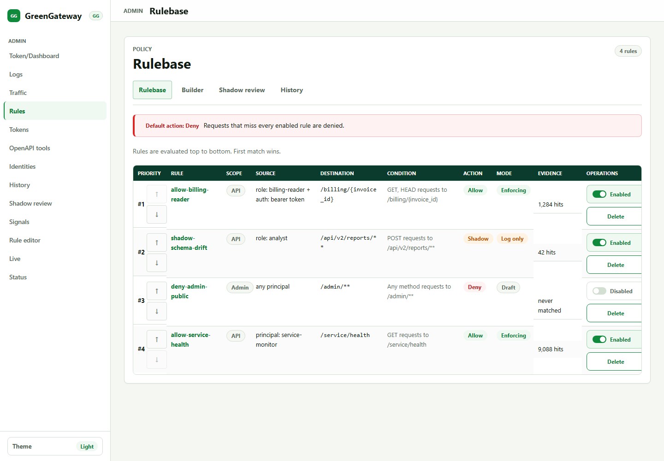Move rule #1 allow-billing-reader up
Image resolution: width=664 pixels, height=461 pixels.
[x=157, y=194]
